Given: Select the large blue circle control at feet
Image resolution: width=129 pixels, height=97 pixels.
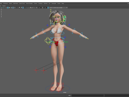Looking at the screenshot, I should [x=58, y=88].
